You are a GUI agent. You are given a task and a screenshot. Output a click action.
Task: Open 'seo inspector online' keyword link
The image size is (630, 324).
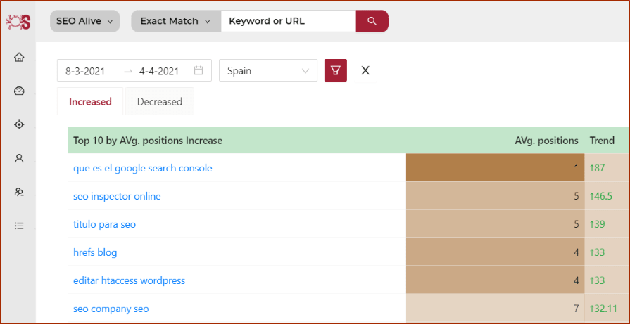(117, 196)
